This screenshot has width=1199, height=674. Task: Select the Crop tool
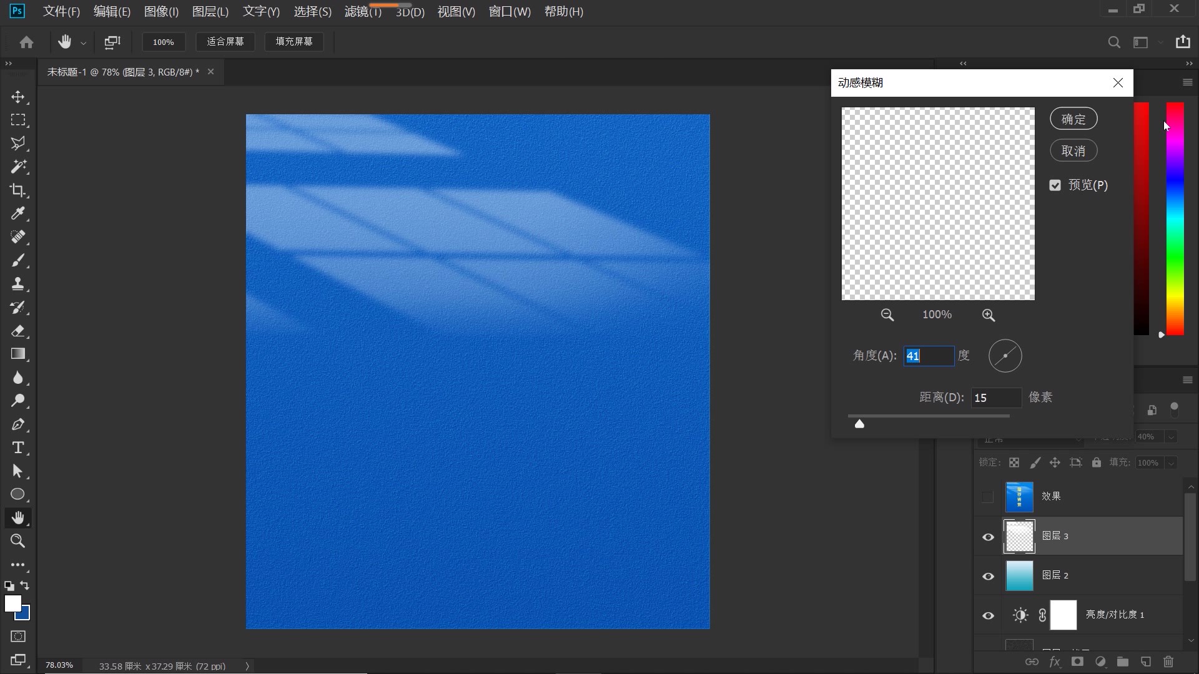(17, 190)
